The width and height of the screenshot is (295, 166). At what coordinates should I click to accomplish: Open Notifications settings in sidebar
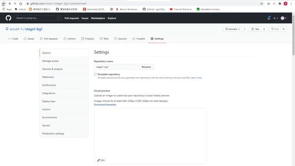(64, 85)
